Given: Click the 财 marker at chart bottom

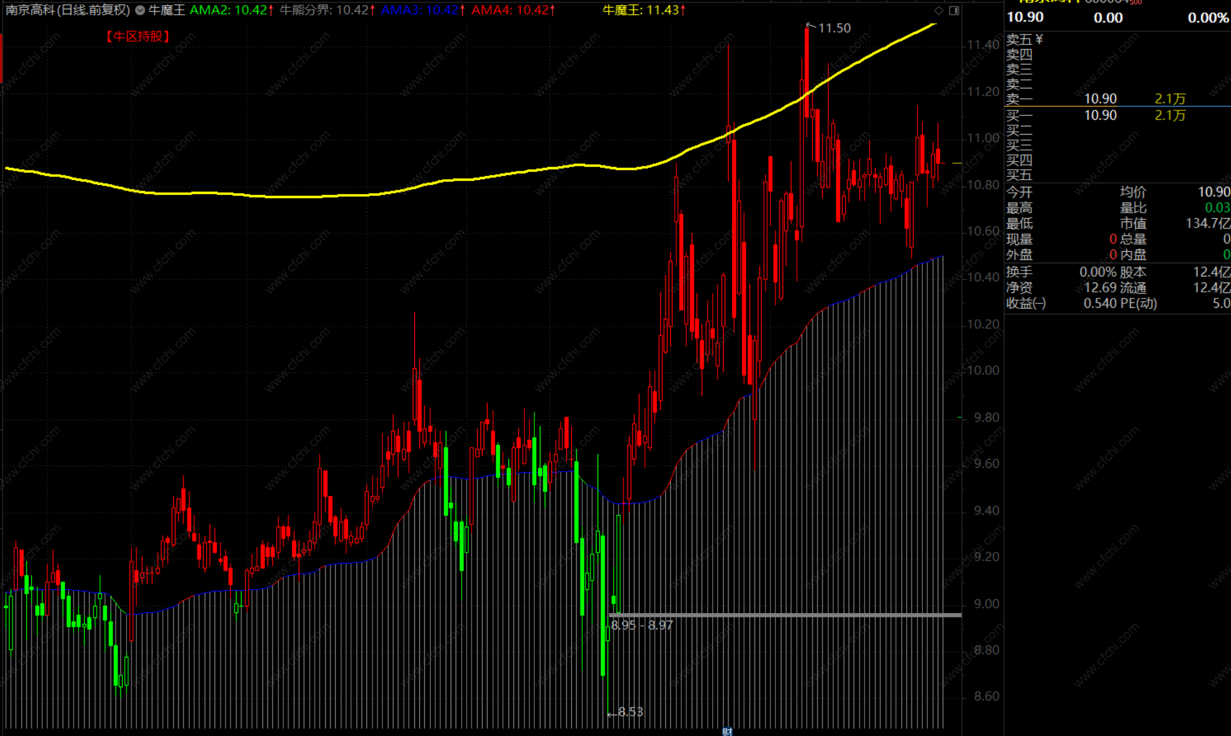Looking at the screenshot, I should tap(727, 731).
